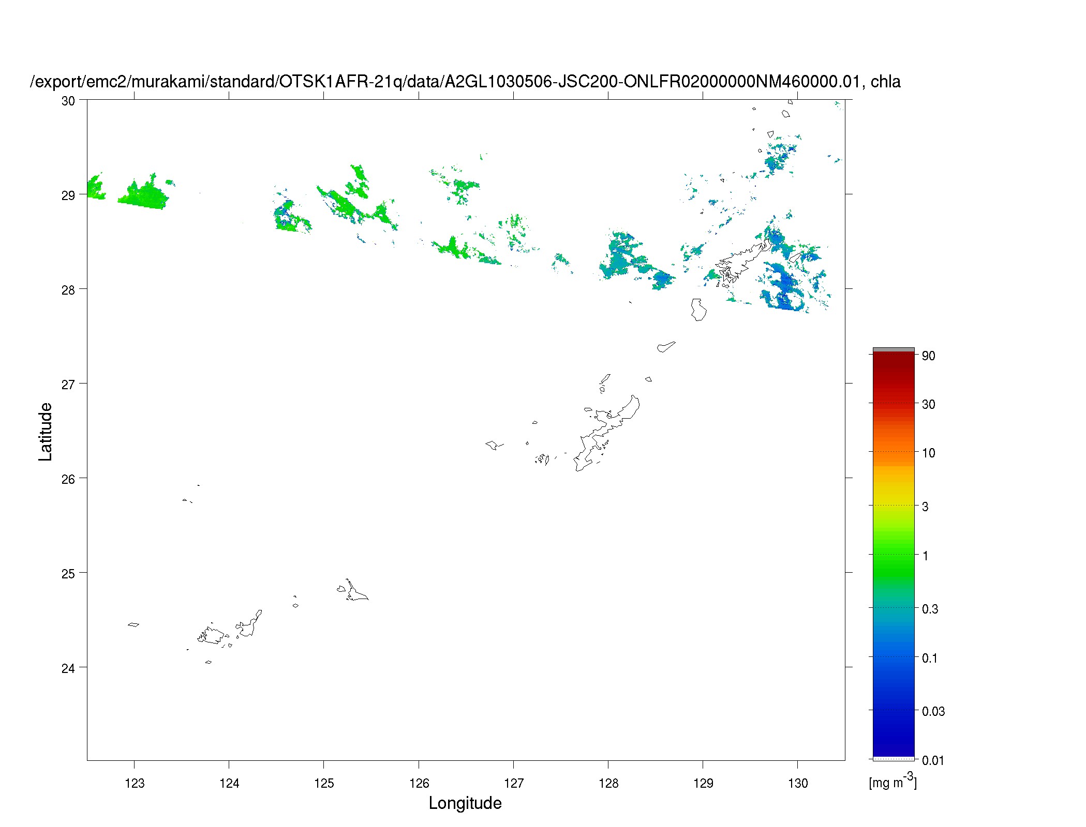
Task: Click longitude tick label 127
Action: 513,783
